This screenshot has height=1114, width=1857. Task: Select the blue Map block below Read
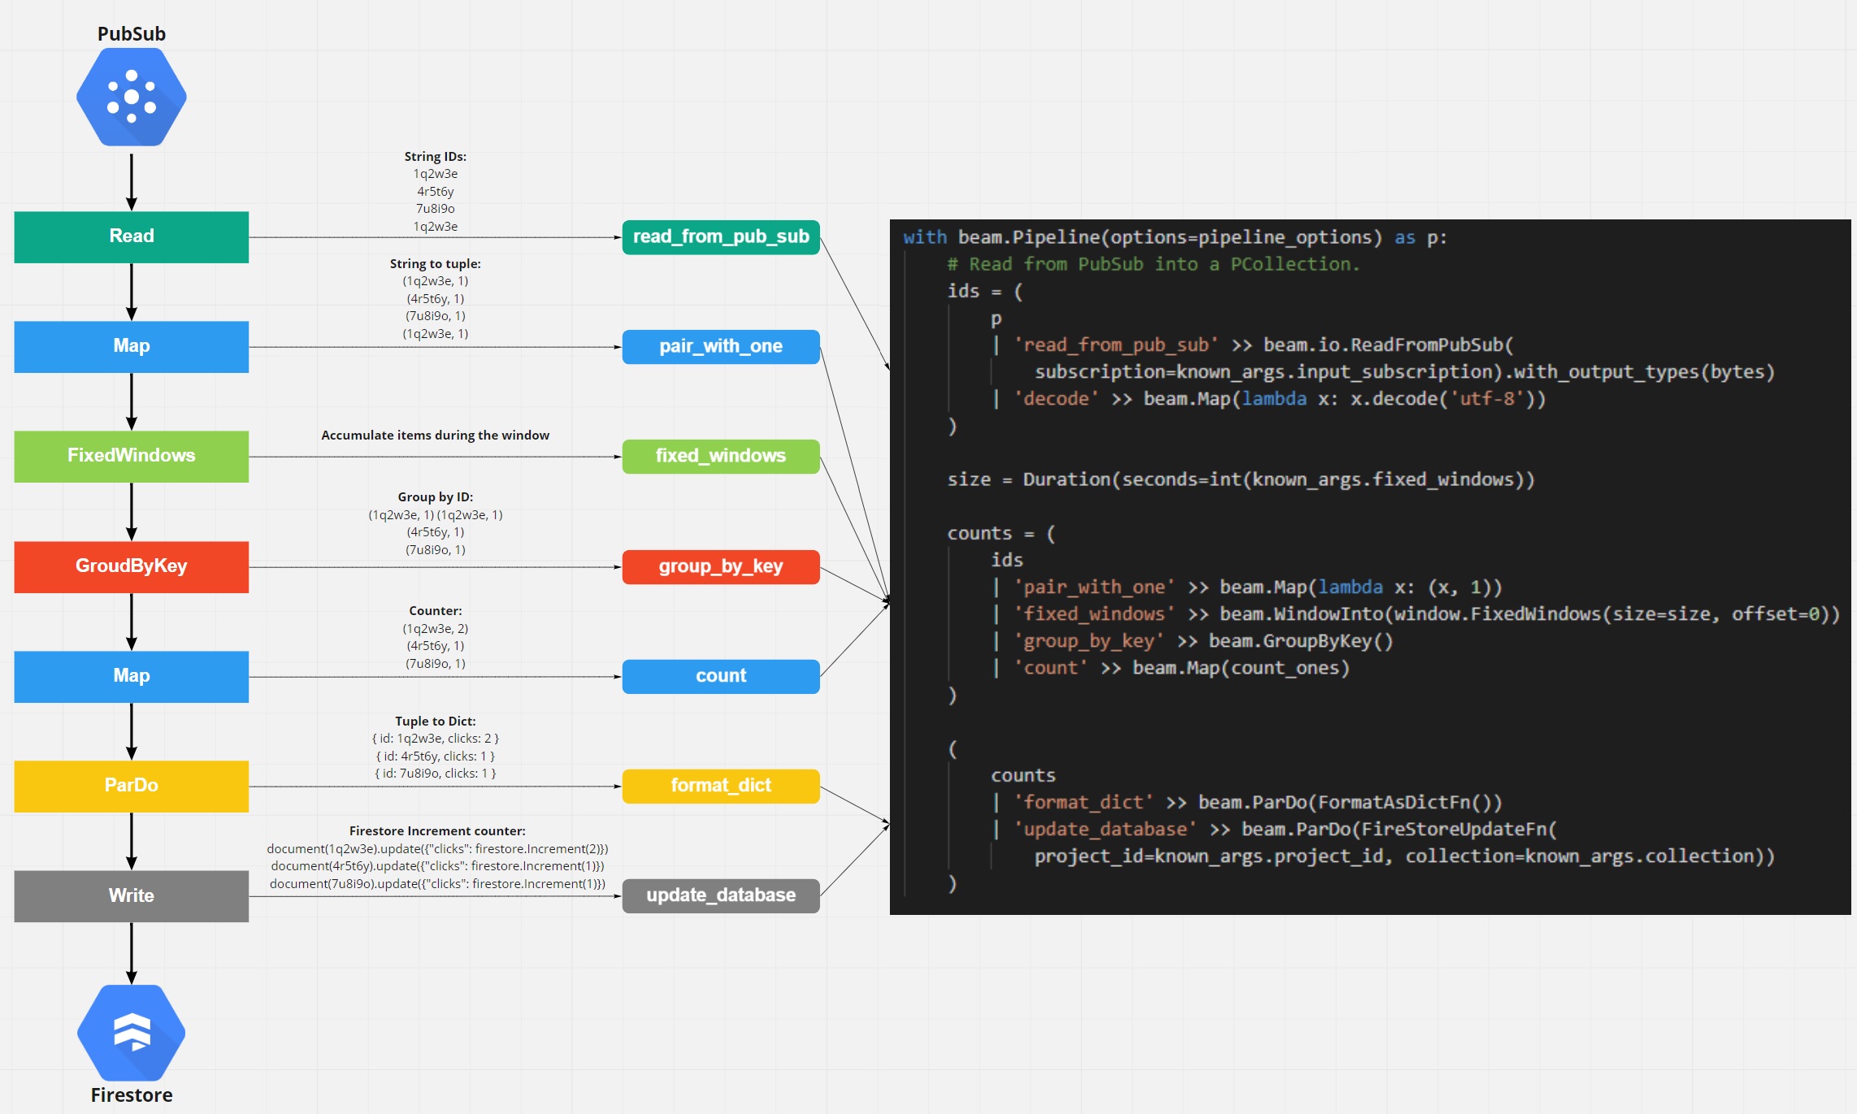coord(131,346)
